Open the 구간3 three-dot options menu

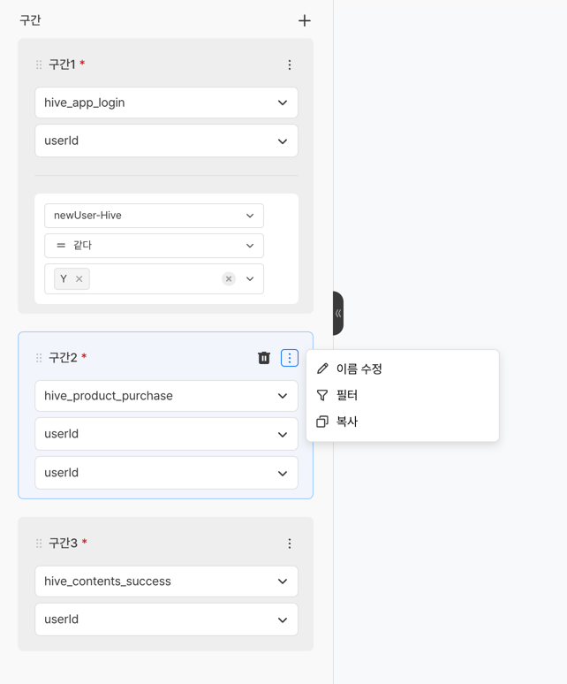pos(290,543)
